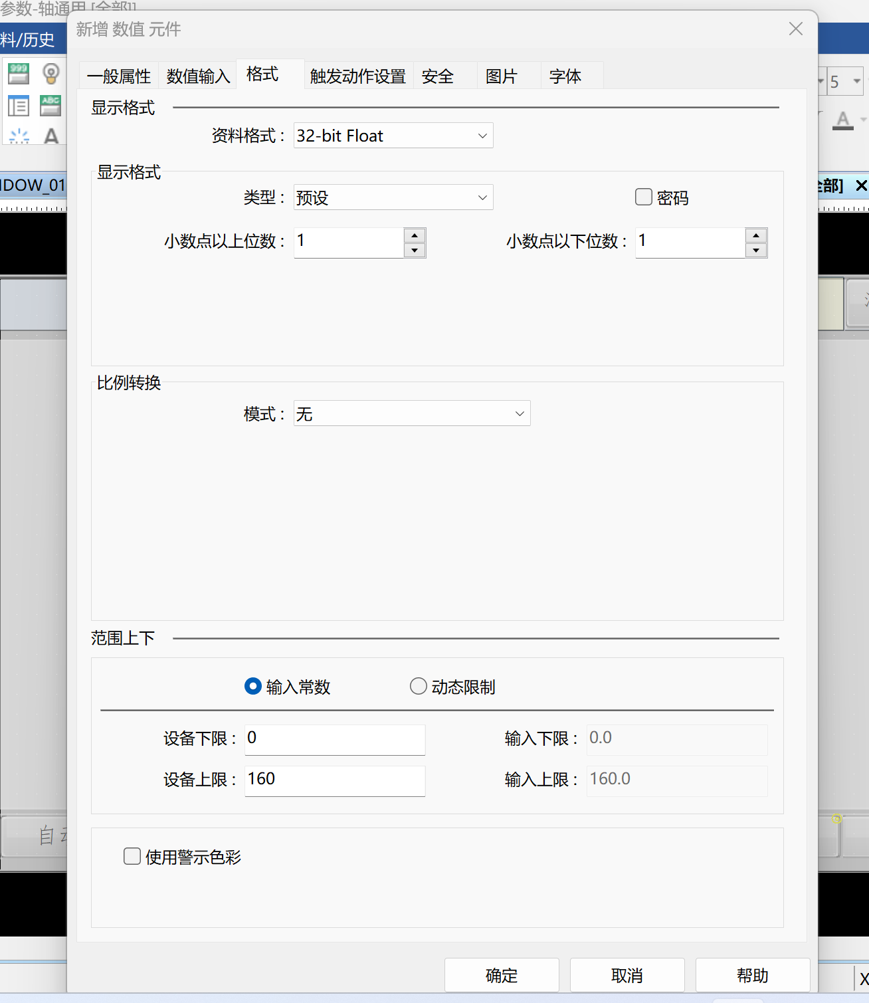Screen dimensions: 869x1003
Task: Open the 比例转换 模式 dropdown
Action: pyautogui.click(x=412, y=413)
